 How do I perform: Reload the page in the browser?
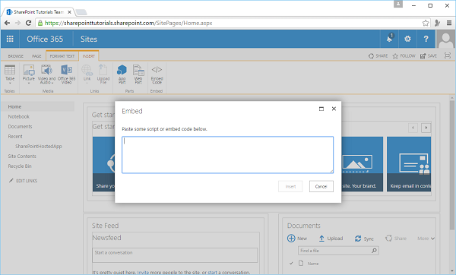click(x=28, y=23)
